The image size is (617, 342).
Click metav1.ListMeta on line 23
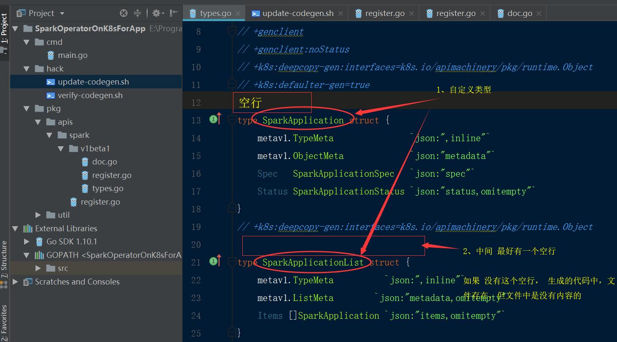pyautogui.click(x=295, y=298)
